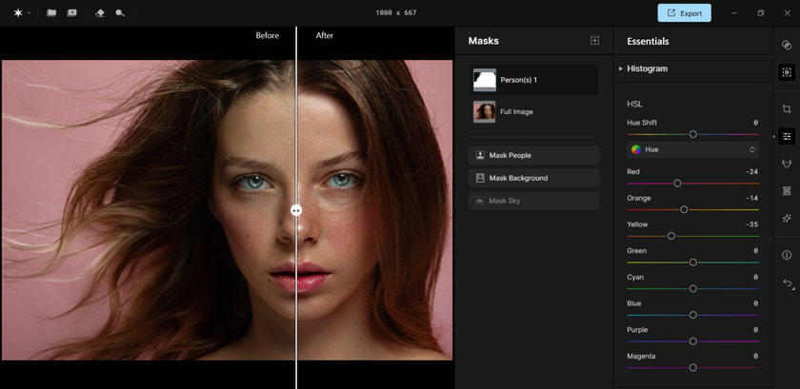
Task: Open the Hue mode dropdown
Action: point(693,149)
